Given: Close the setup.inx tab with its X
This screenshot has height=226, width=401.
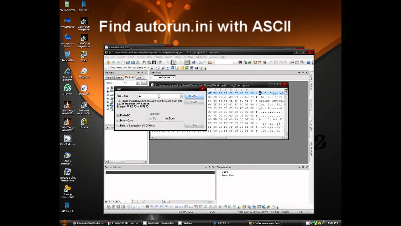Looking at the screenshot, I should click(x=174, y=77).
